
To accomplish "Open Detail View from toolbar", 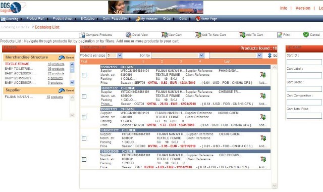I will (x=137, y=35).
